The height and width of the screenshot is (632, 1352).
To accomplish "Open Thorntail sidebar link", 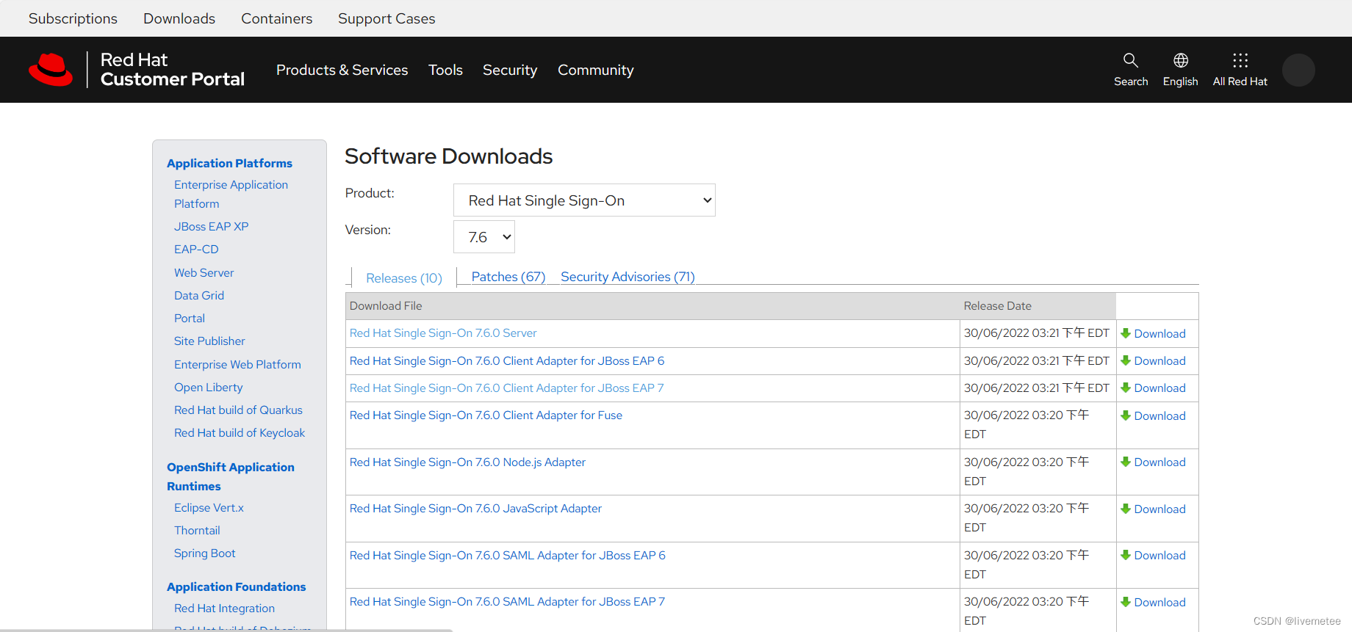I will (x=197, y=530).
